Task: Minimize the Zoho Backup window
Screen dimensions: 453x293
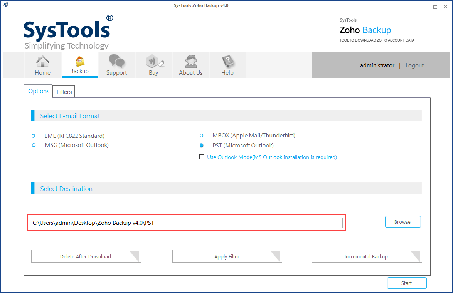Action: click(425, 7)
